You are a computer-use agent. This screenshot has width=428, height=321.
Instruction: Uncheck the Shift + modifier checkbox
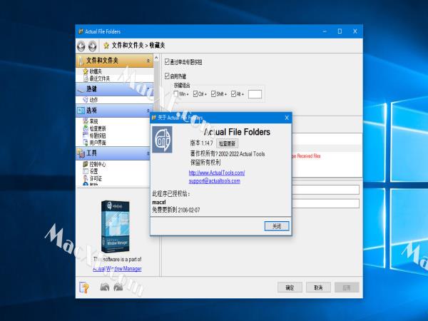point(214,93)
